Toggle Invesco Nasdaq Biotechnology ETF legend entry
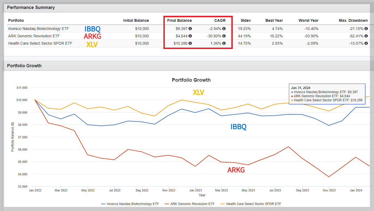The height and width of the screenshot is (211, 374). tap(130, 204)
